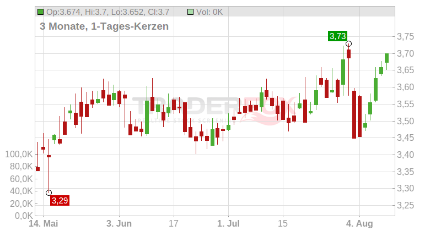Screen dimensions: 441x231
Task: Click the green OHLC legend square
Action: [40, 12]
